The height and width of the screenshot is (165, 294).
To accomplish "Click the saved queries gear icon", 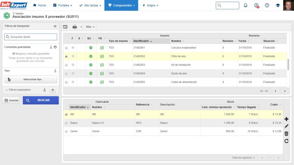I will pos(55,47).
